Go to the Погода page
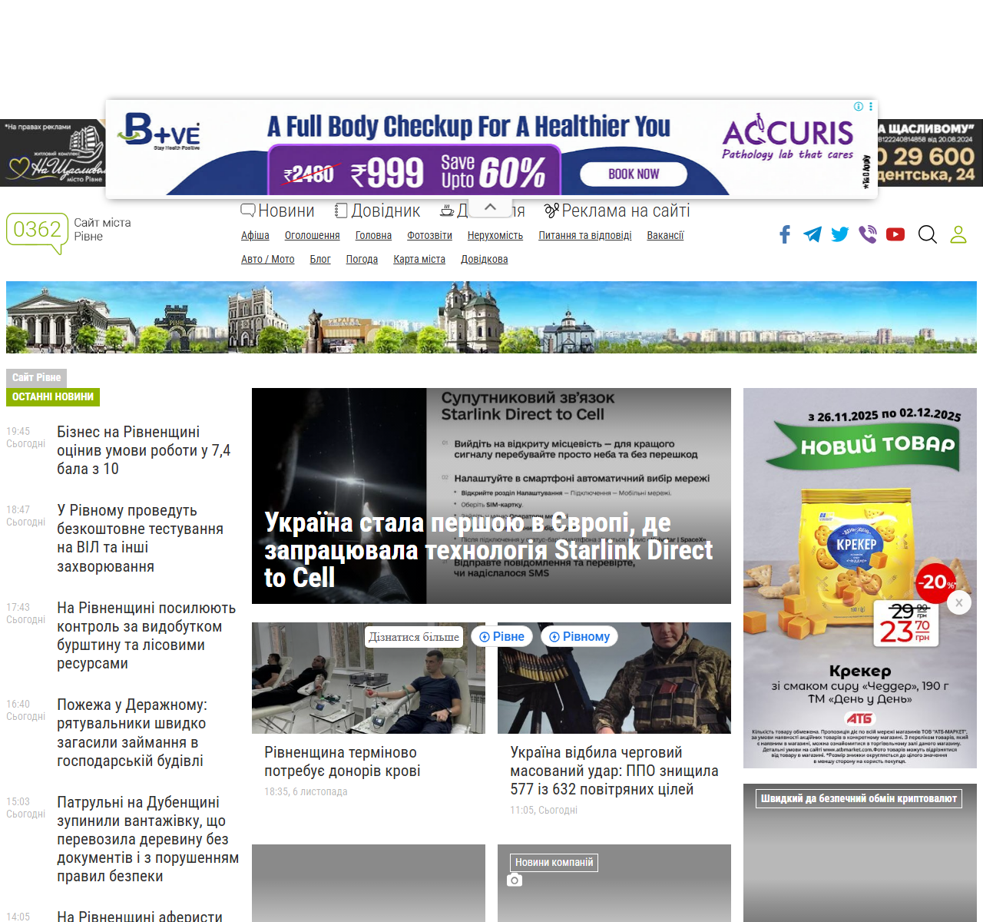Screen dimensions: 983x922 point(362,260)
